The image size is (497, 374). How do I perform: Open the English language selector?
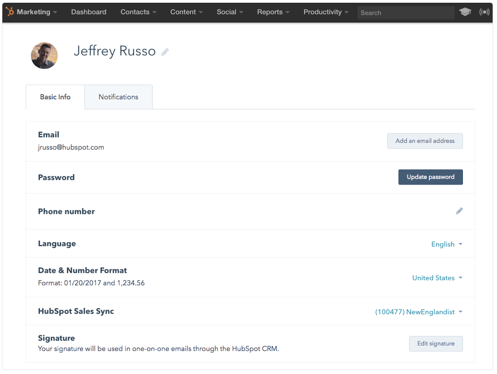tap(446, 244)
